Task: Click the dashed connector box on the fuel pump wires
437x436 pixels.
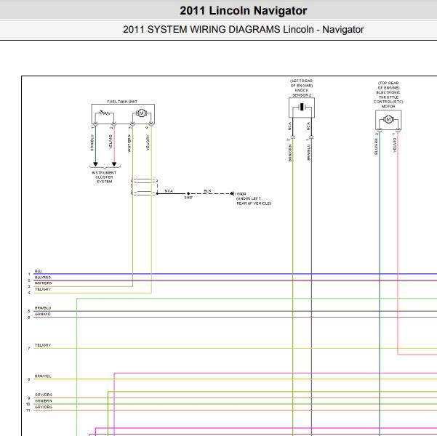Action: click(145, 187)
